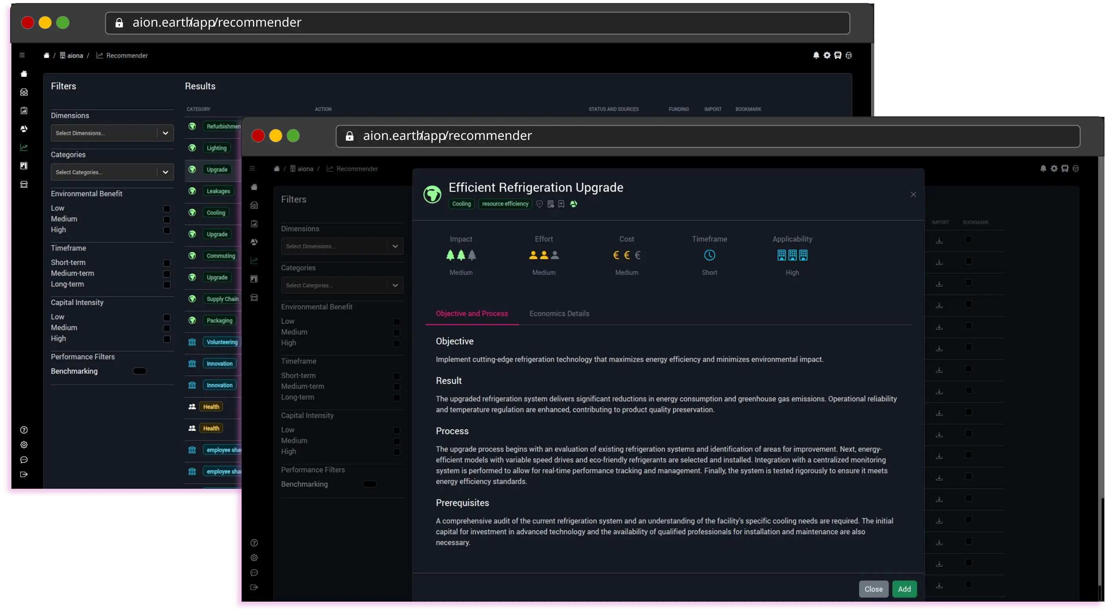This screenshot has height=613, width=1108.
Task: Enable the High checkbox under Environmental Benefit
Action: 396,343
